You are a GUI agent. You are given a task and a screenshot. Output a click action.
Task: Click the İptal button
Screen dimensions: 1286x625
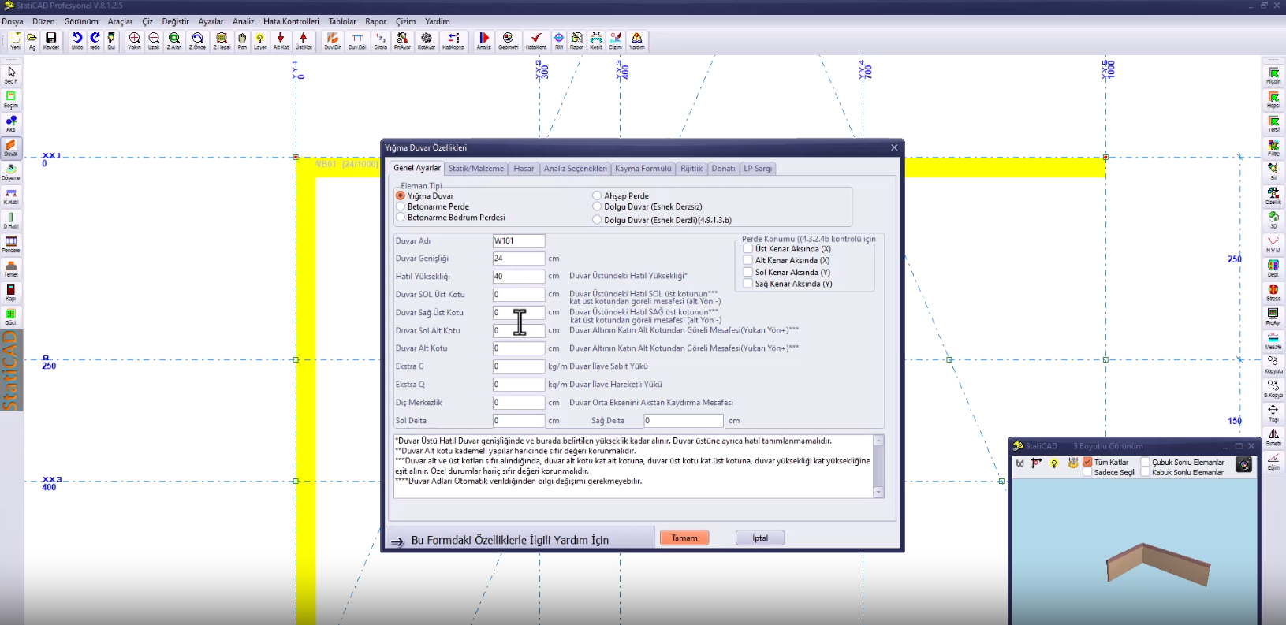pyautogui.click(x=760, y=538)
